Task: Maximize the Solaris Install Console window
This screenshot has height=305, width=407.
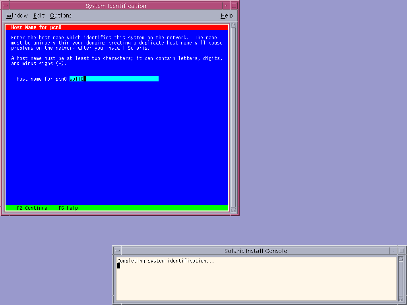Action: coord(401,251)
